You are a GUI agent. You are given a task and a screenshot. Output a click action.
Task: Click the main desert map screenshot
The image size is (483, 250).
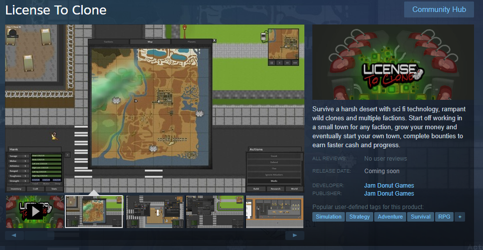click(x=155, y=108)
